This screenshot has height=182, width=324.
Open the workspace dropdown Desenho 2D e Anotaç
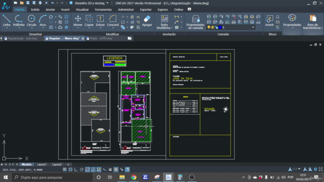click(x=92, y=3)
